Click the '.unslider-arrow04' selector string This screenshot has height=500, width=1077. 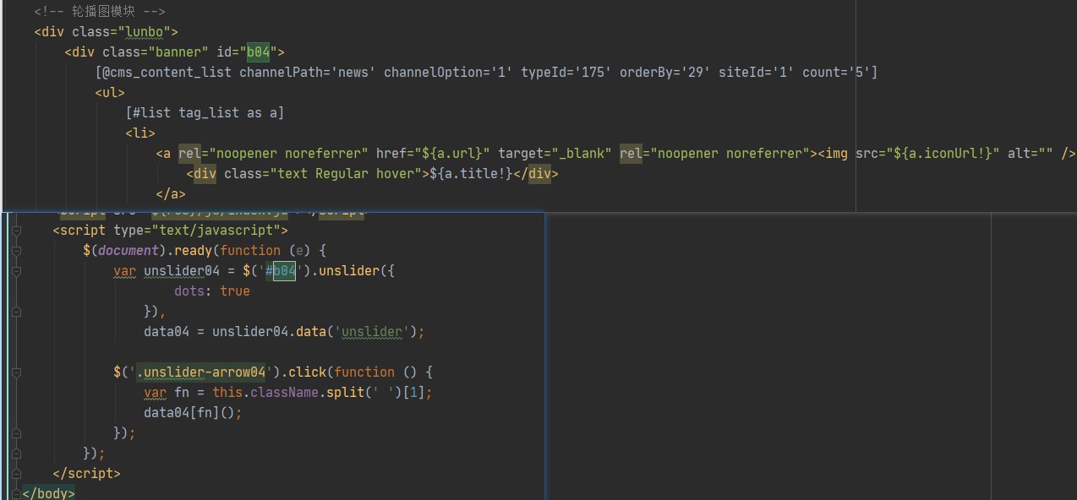pyautogui.click(x=201, y=372)
